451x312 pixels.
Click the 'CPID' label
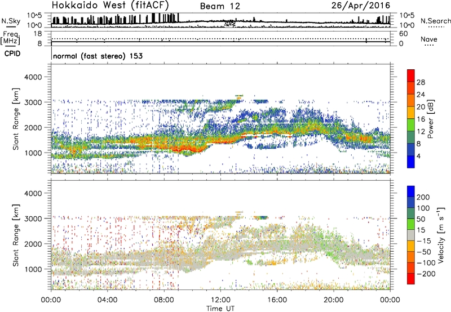pos(12,54)
